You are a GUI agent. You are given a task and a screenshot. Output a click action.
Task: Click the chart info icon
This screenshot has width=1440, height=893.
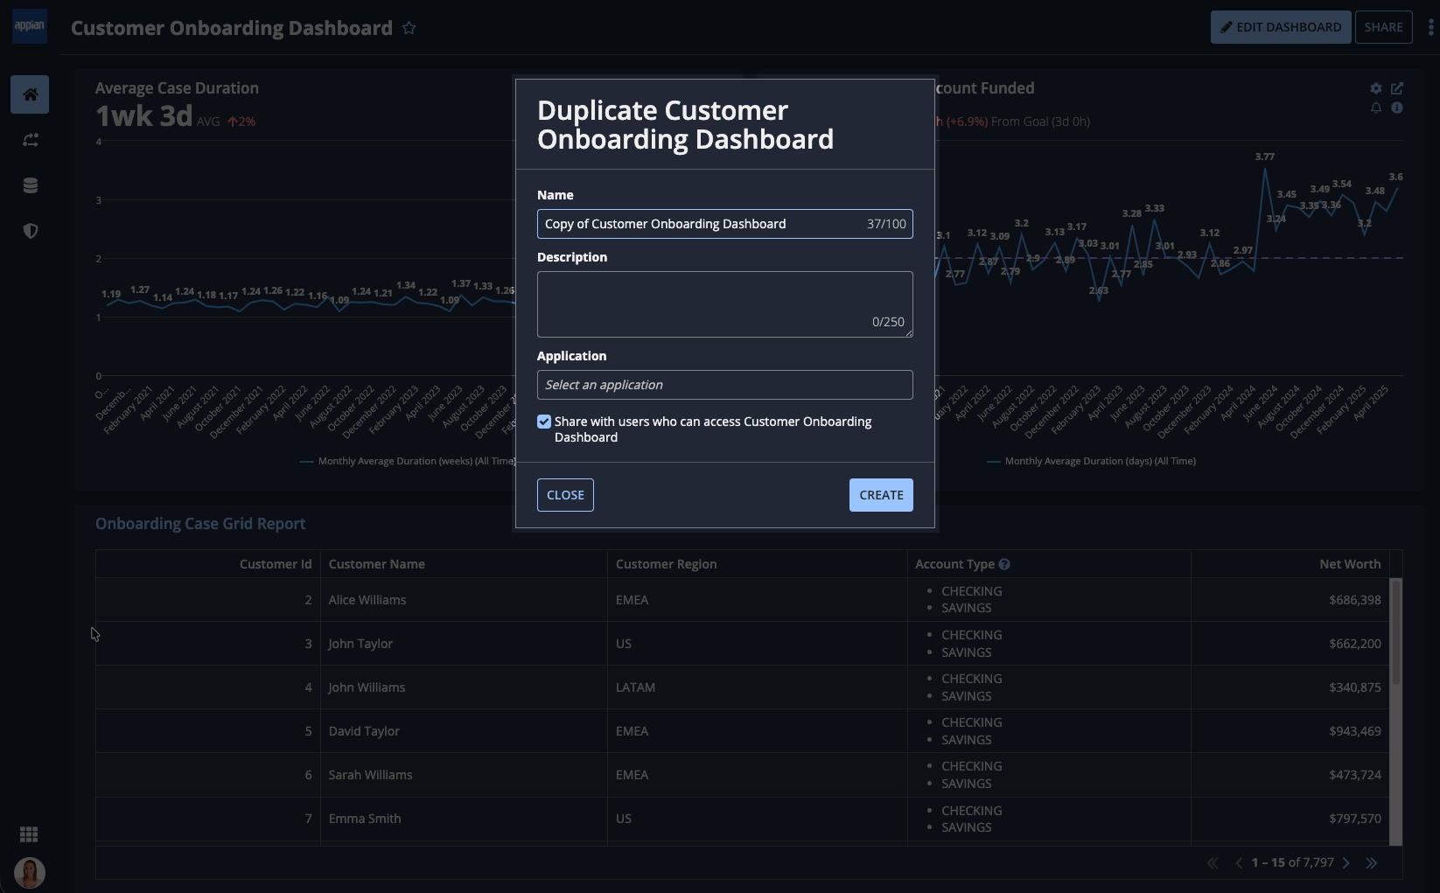(x=1397, y=108)
